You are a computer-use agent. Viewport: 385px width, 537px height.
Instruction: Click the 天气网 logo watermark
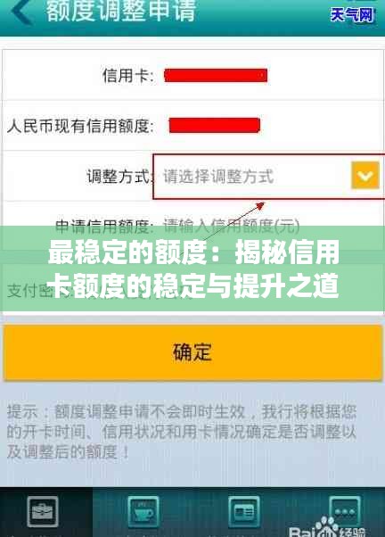coord(353,15)
